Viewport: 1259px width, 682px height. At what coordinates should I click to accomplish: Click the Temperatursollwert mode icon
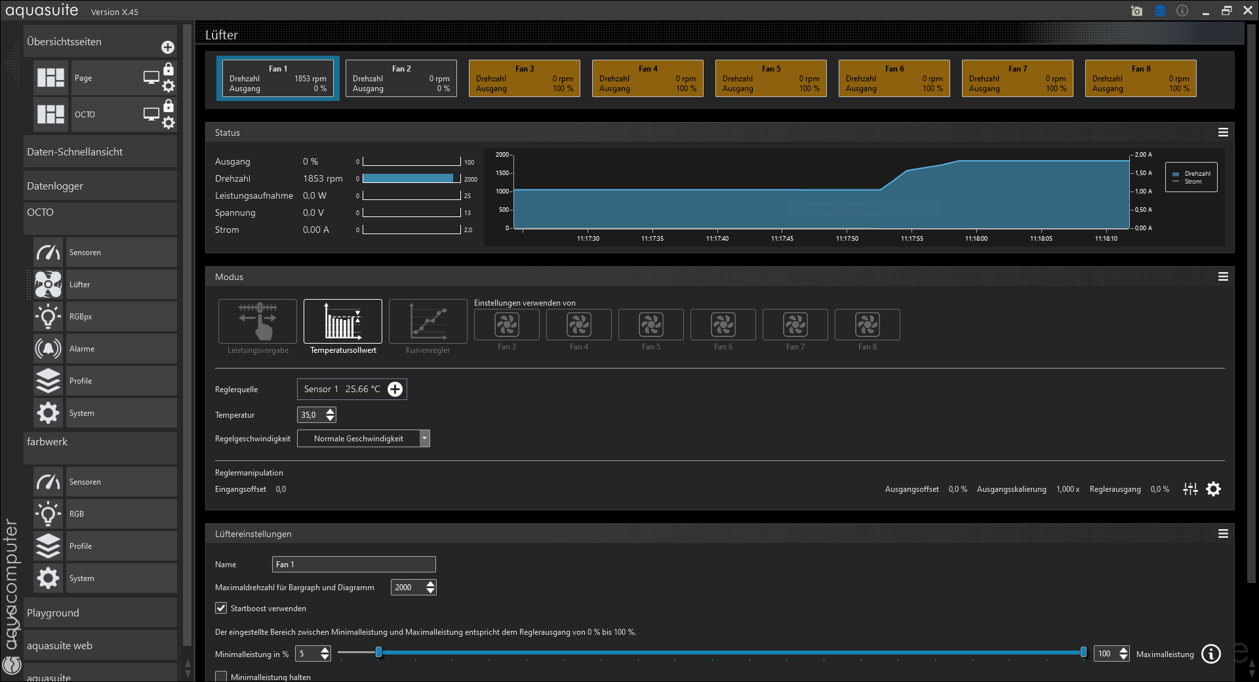342,321
